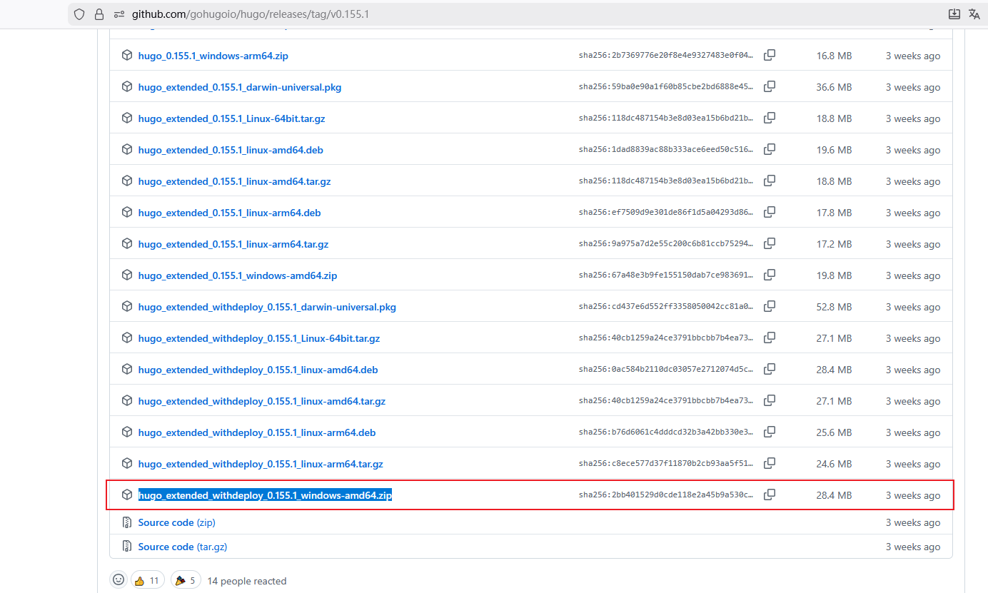Download hugo_extended_withdeploy_0.155.1_windows-amd64.zip
Viewport: 988px width, 593px height.
[x=265, y=495]
